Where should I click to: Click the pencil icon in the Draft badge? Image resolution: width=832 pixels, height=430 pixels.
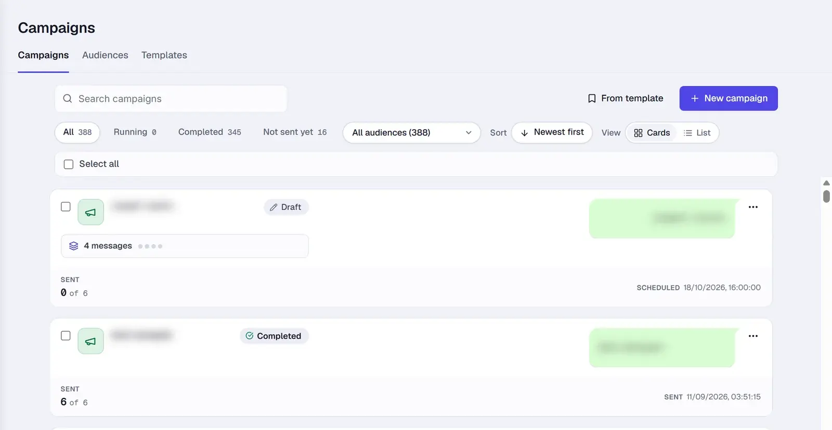274,207
